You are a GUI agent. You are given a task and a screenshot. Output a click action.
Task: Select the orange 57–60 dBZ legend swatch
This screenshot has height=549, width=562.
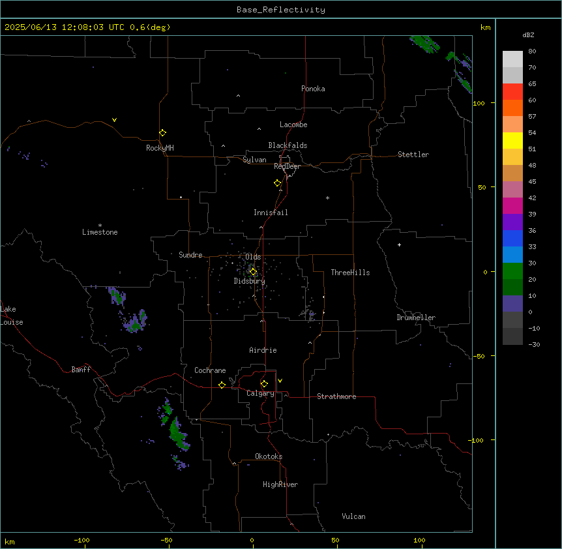(512, 108)
